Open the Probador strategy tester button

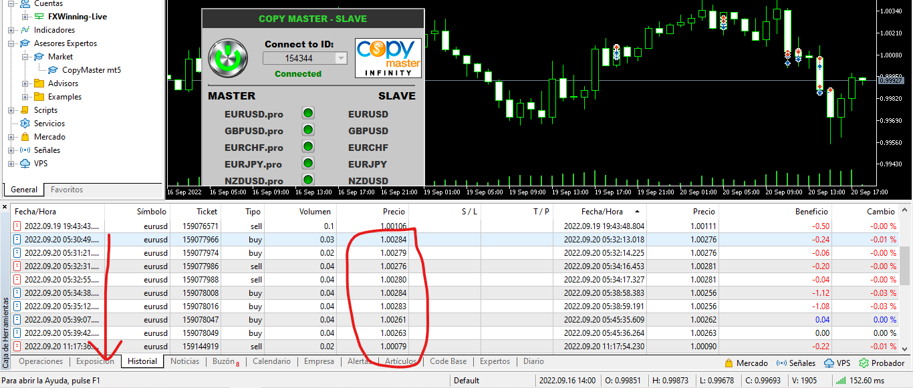(x=882, y=363)
